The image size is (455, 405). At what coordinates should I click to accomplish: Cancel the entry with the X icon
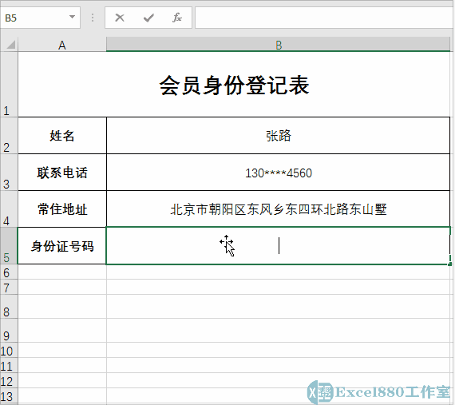[120, 18]
